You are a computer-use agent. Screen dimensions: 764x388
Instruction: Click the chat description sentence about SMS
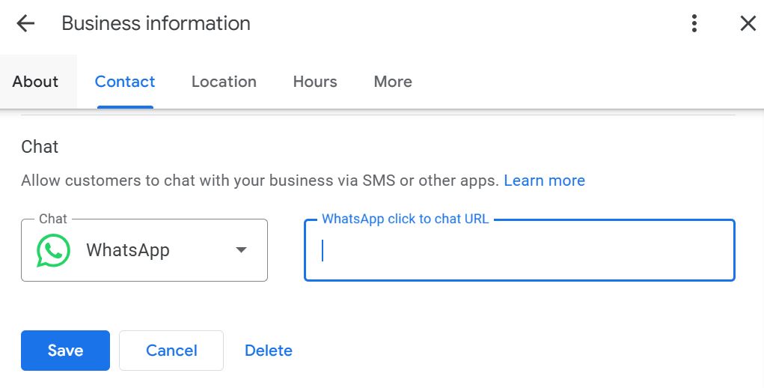tap(260, 181)
